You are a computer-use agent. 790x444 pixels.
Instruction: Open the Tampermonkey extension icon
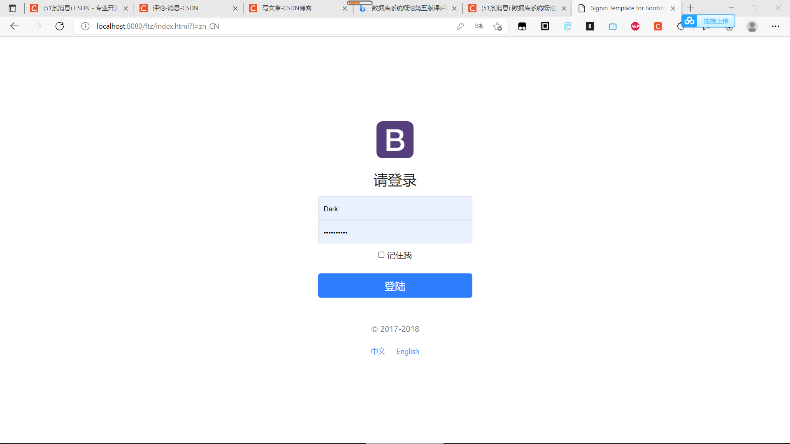tap(522, 26)
